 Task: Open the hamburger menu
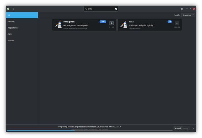click(182, 9)
